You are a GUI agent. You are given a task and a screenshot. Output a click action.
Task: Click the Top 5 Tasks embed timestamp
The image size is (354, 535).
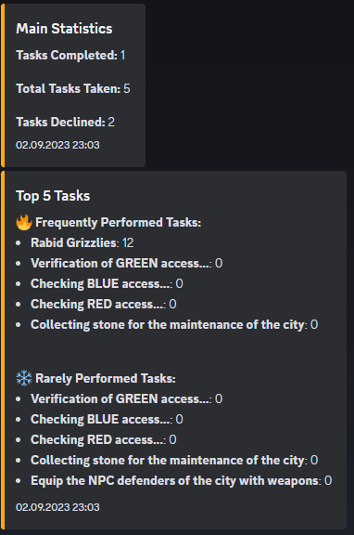[x=57, y=507]
